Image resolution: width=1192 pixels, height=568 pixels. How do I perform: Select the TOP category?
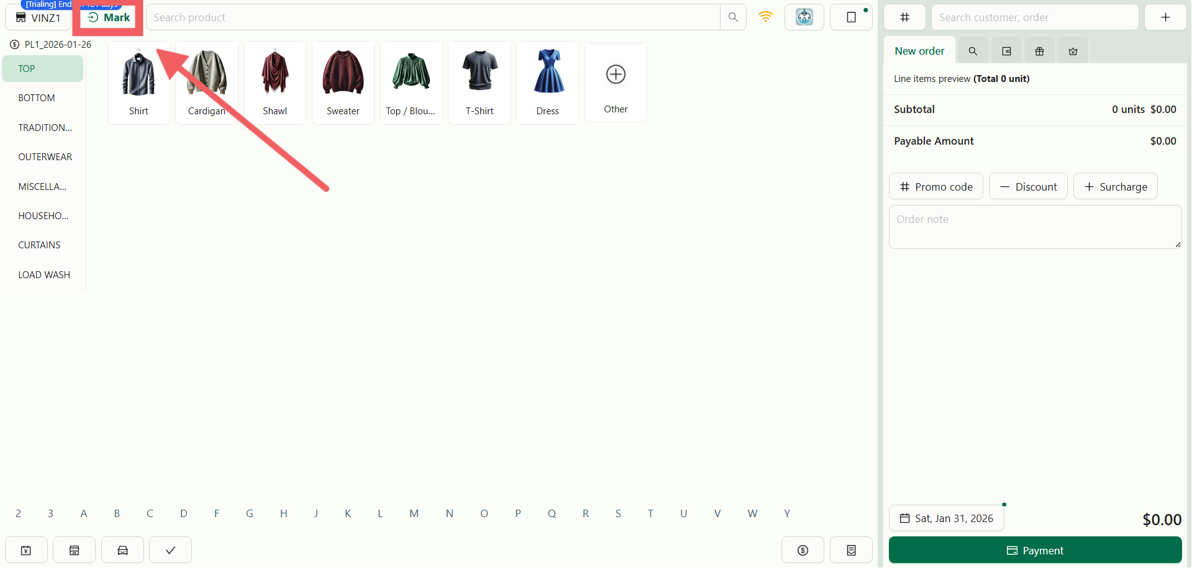(43, 68)
